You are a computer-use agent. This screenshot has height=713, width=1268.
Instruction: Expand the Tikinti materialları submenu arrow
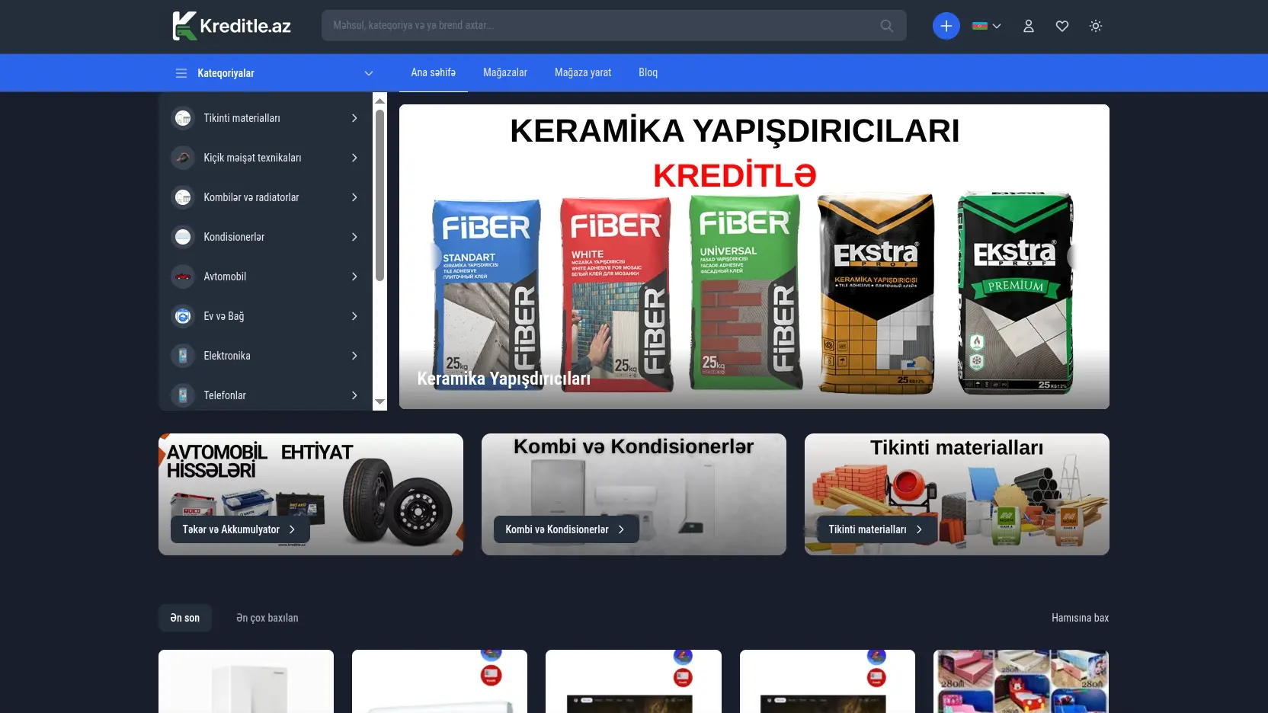[354, 118]
